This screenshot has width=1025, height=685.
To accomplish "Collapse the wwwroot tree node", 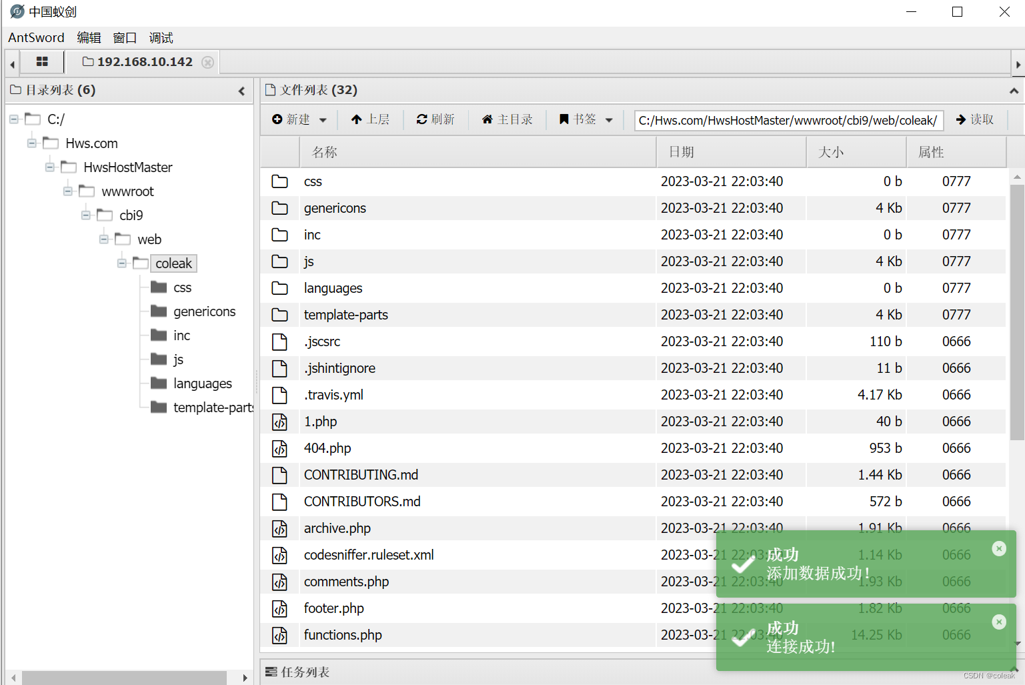I will click(67, 191).
